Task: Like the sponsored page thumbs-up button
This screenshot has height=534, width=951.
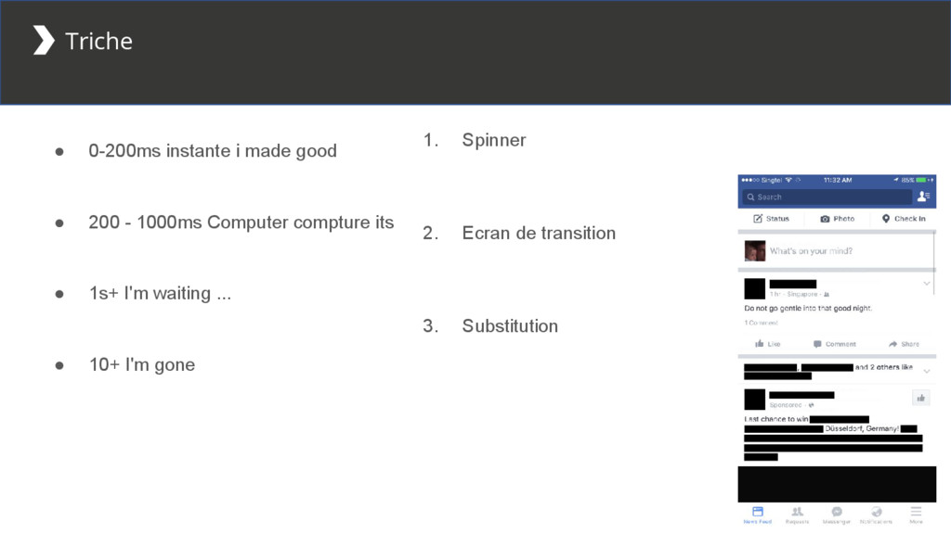Action: coord(920,398)
